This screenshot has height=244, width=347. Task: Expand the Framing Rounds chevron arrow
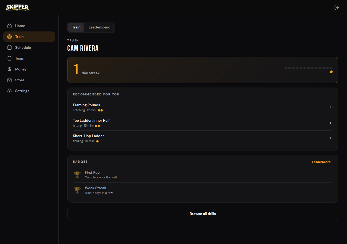coord(330,107)
